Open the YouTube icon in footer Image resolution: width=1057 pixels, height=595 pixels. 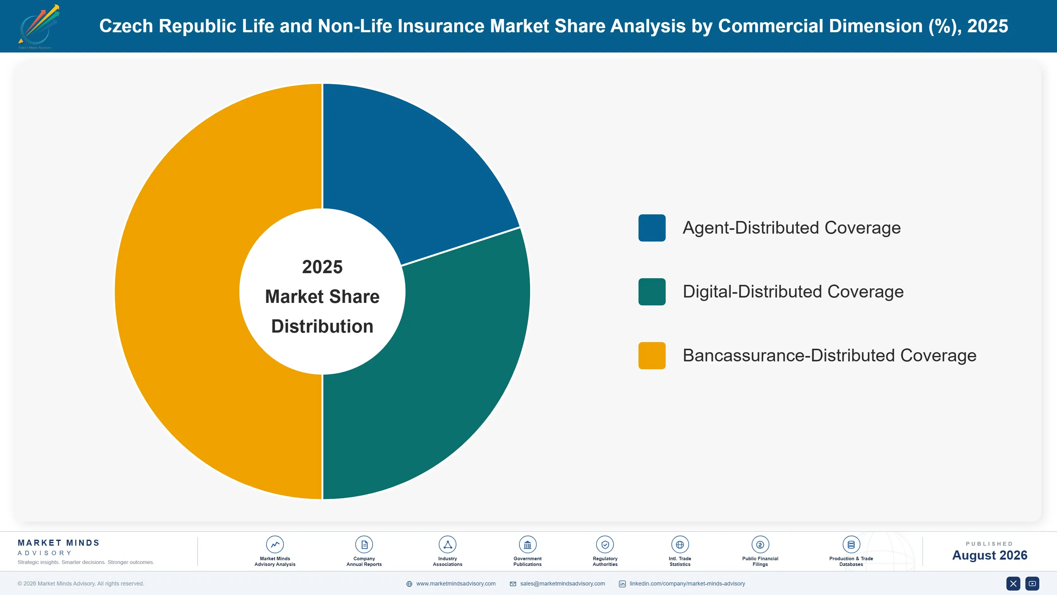(1032, 584)
